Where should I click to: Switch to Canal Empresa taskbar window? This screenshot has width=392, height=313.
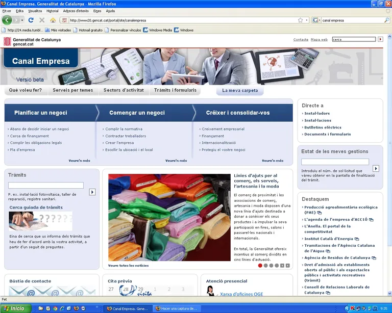[128, 309]
